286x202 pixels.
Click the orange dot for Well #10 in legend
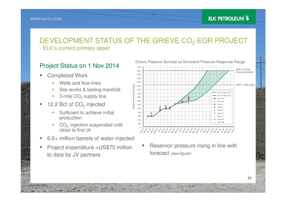(214, 110)
